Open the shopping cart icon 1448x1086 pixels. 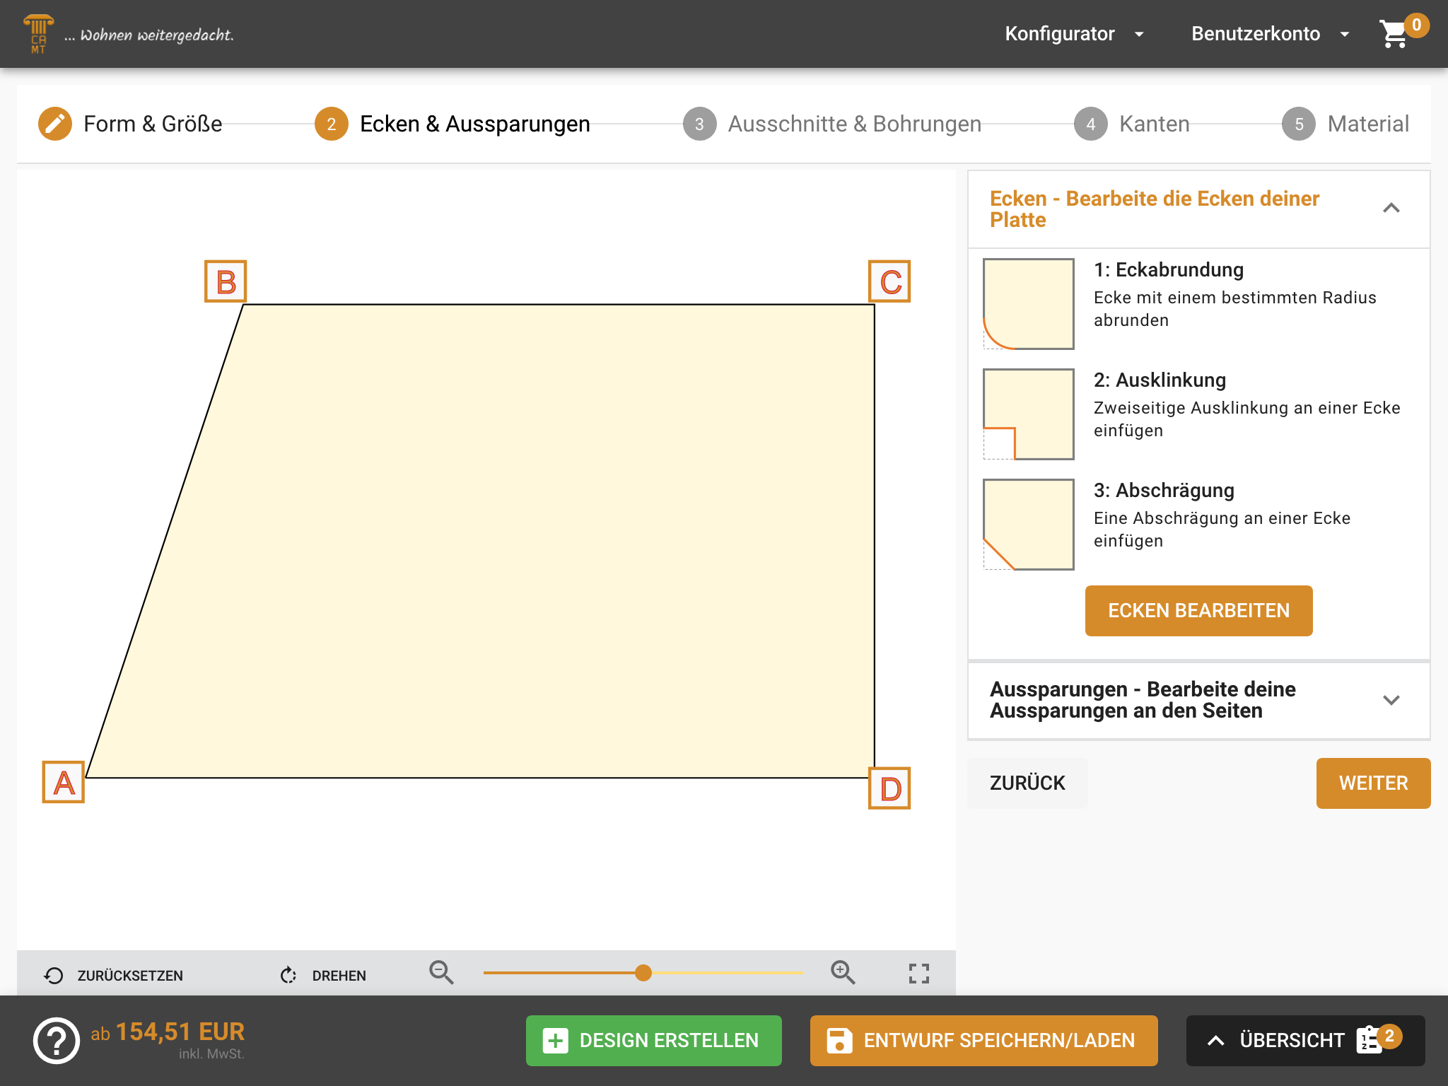[x=1394, y=34]
